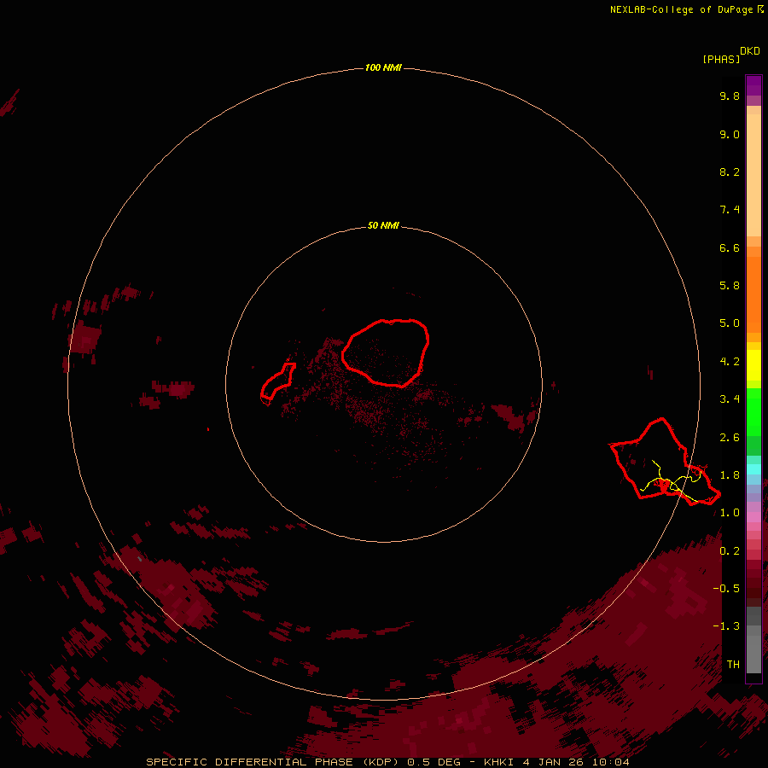Click the peach band of the color bar

[753, 174]
